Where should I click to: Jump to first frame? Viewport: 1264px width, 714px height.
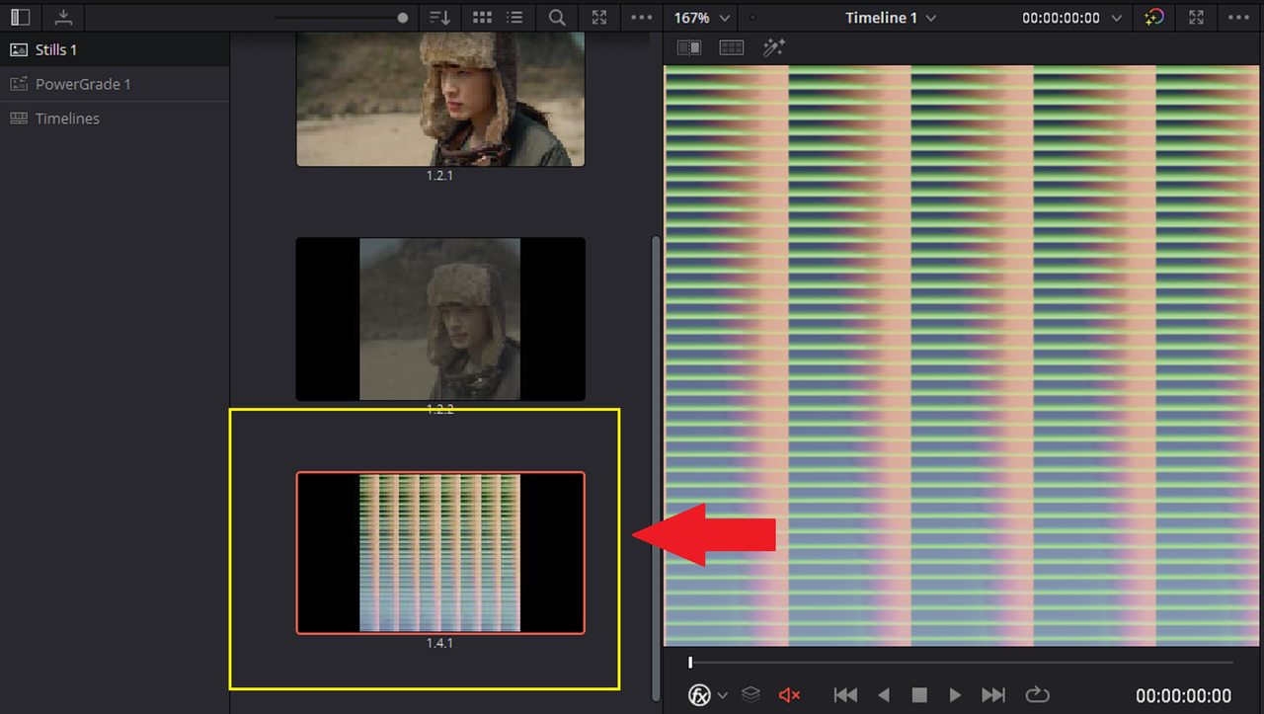tap(845, 695)
